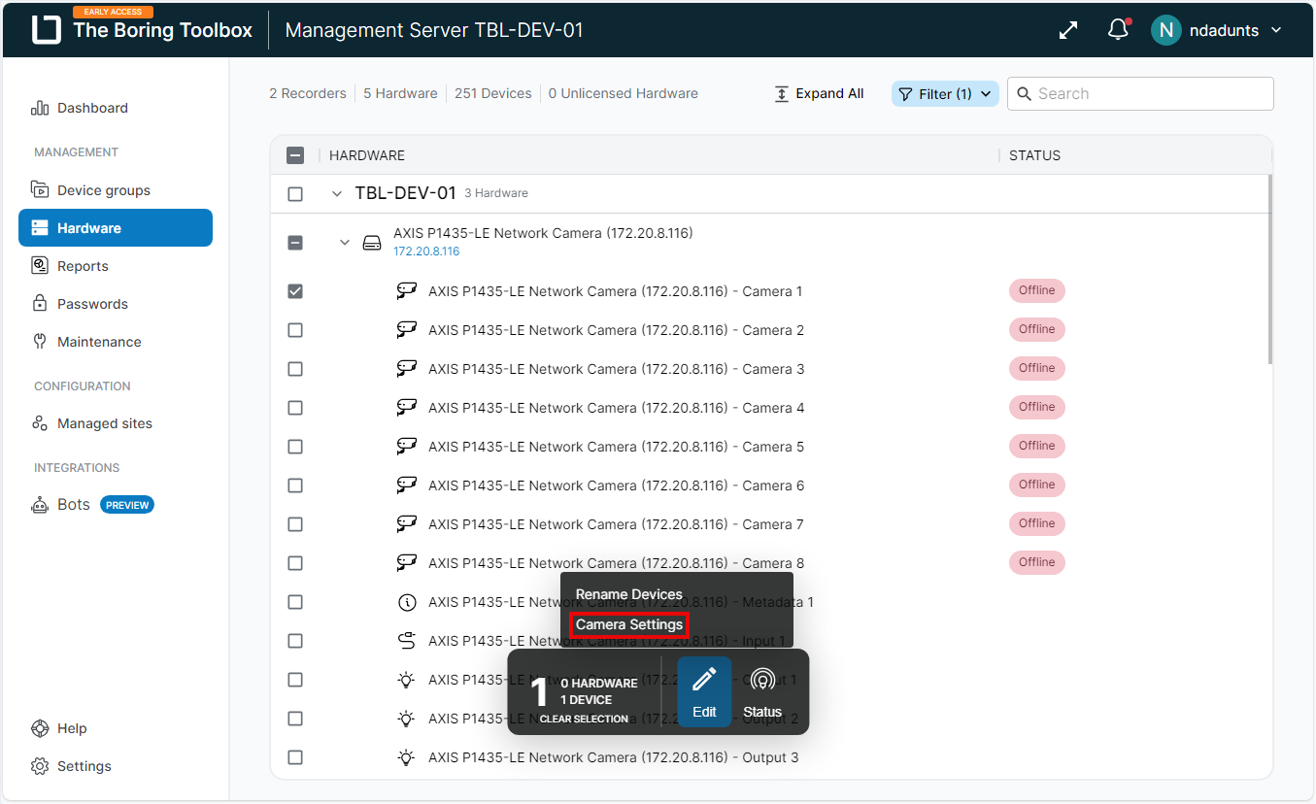Check the Camera 5 checkbox
Image resolution: width=1316 pixels, height=804 pixels.
[295, 447]
